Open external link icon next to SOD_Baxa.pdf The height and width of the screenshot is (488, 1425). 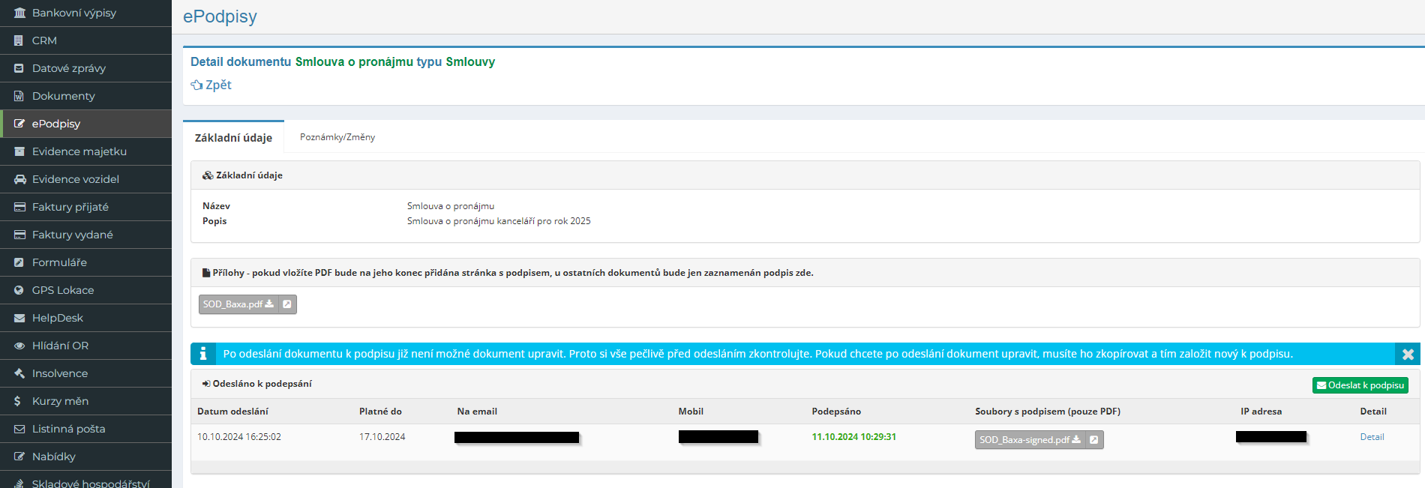click(x=287, y=304)
